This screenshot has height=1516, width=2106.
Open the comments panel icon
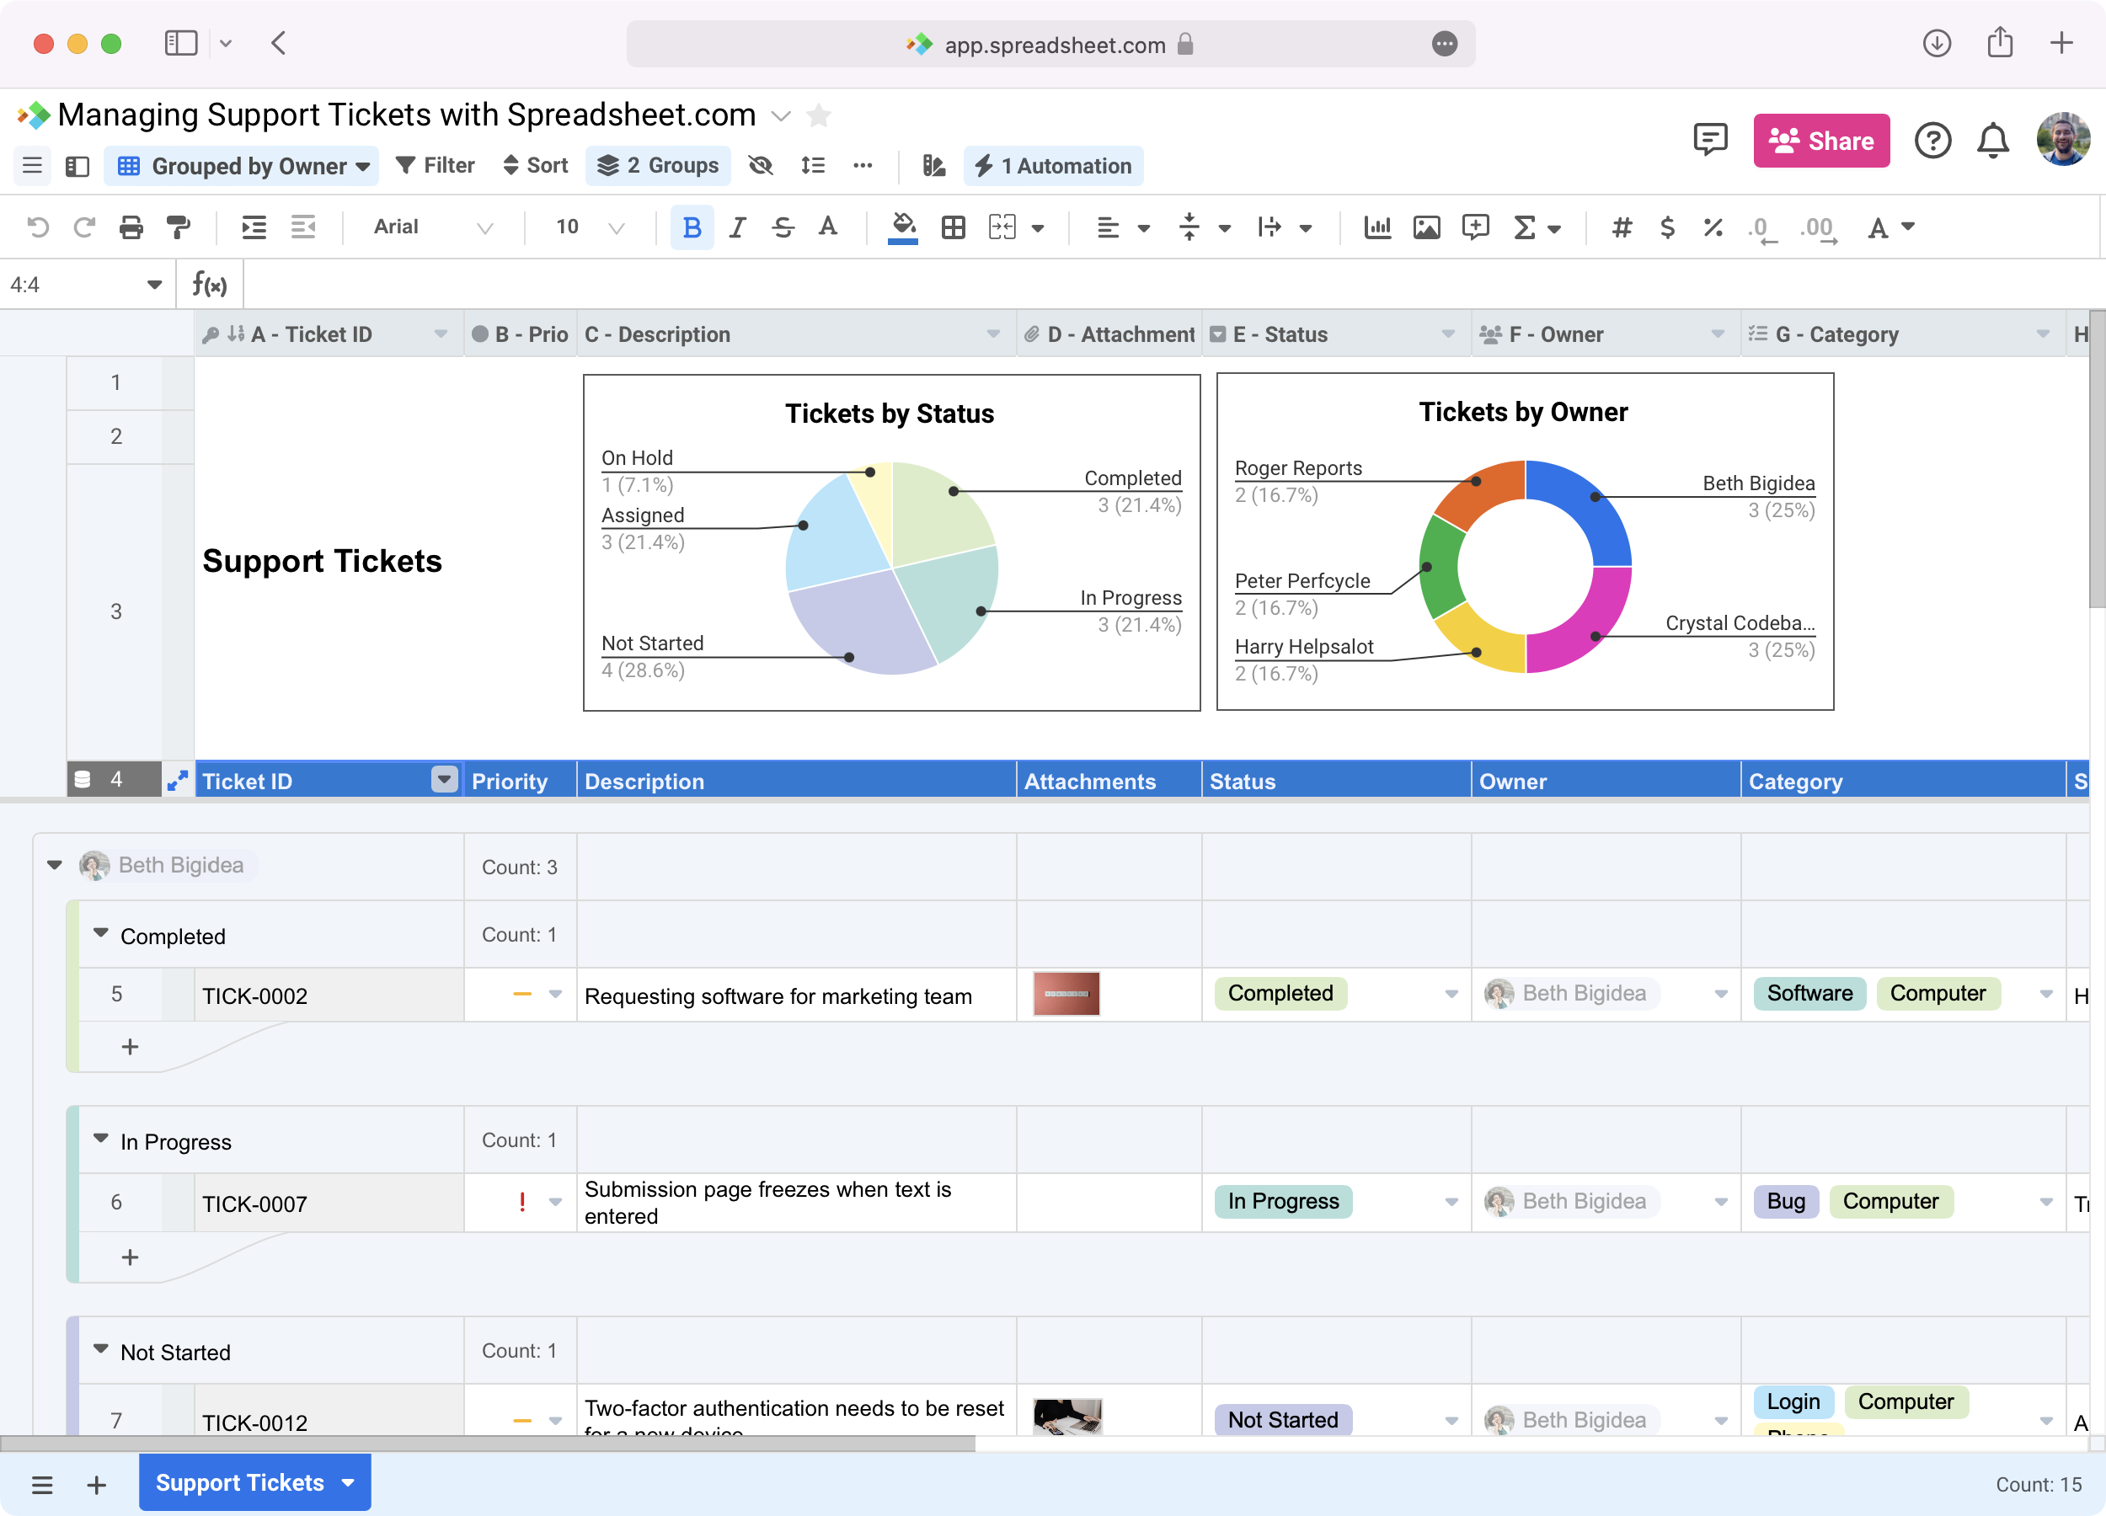tap(1708, 140)
